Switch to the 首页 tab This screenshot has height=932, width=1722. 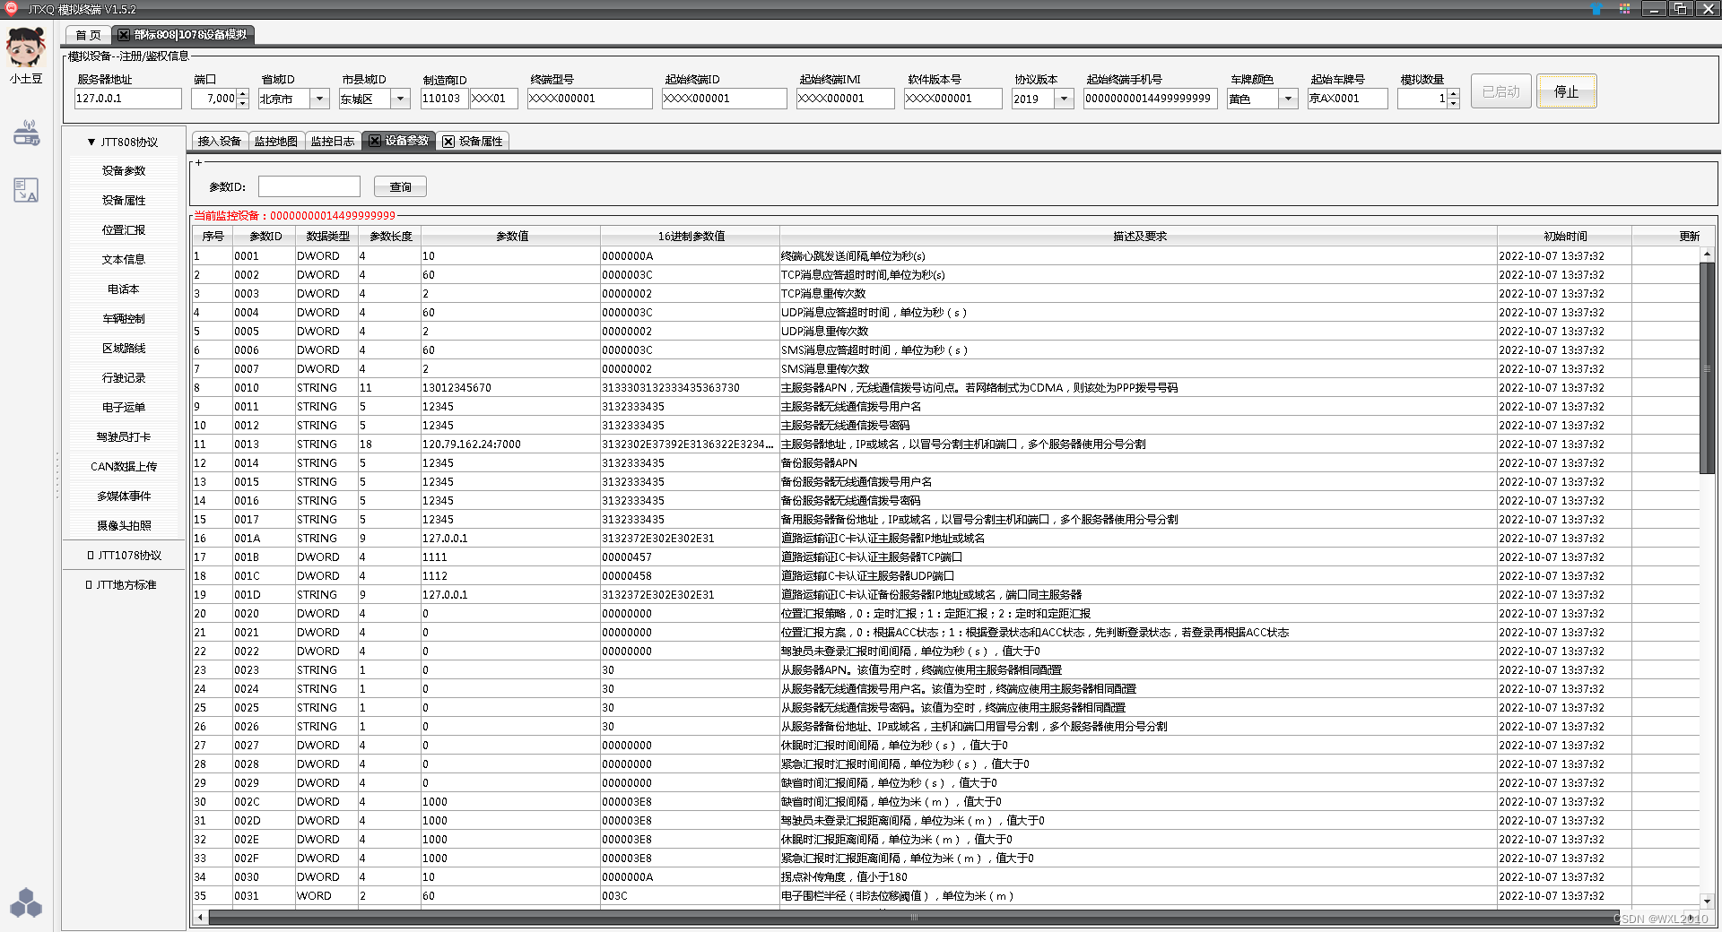pyautogui.click(x=87, y=35)
